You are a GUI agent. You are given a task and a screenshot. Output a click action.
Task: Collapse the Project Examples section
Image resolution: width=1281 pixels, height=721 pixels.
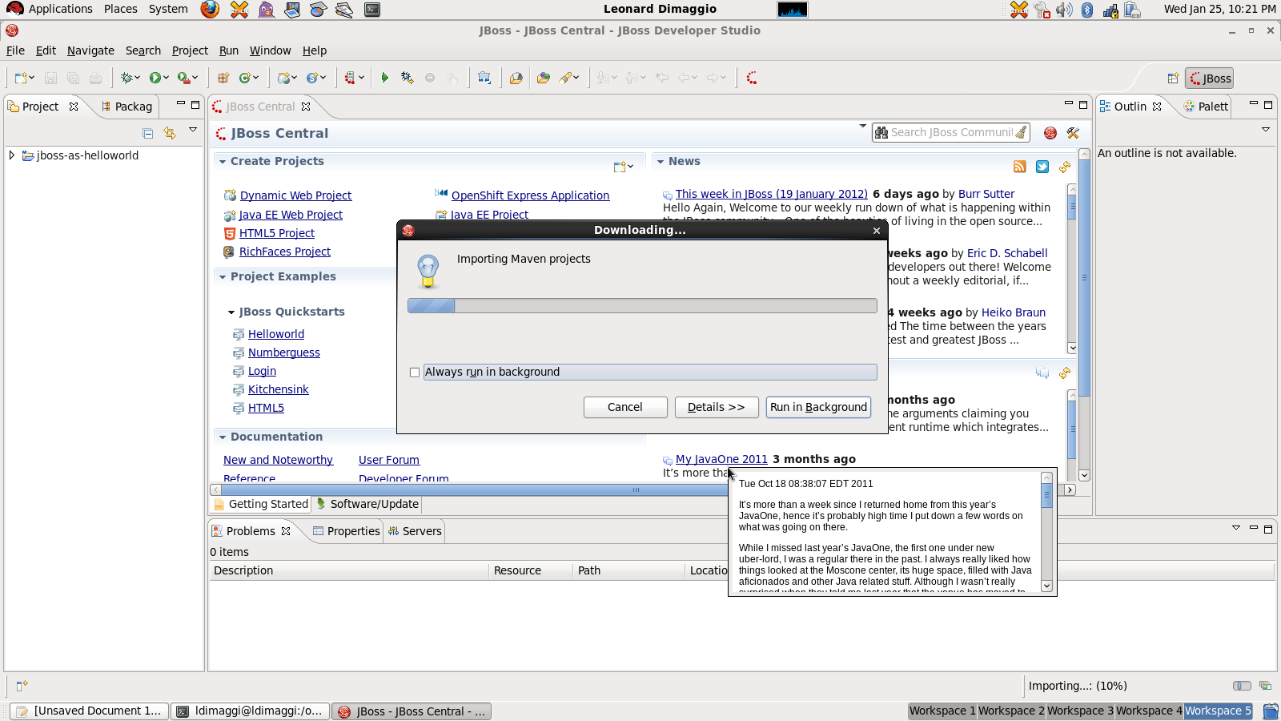(x=223, y=277)
